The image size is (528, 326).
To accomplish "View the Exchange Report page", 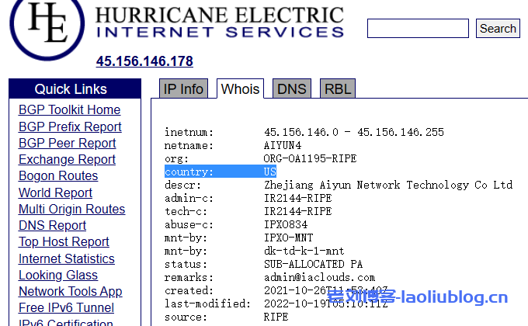I will 67,159.
